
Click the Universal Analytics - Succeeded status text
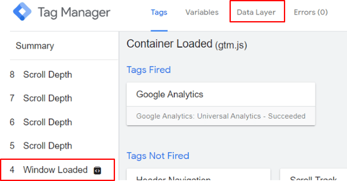pos(221,116)
